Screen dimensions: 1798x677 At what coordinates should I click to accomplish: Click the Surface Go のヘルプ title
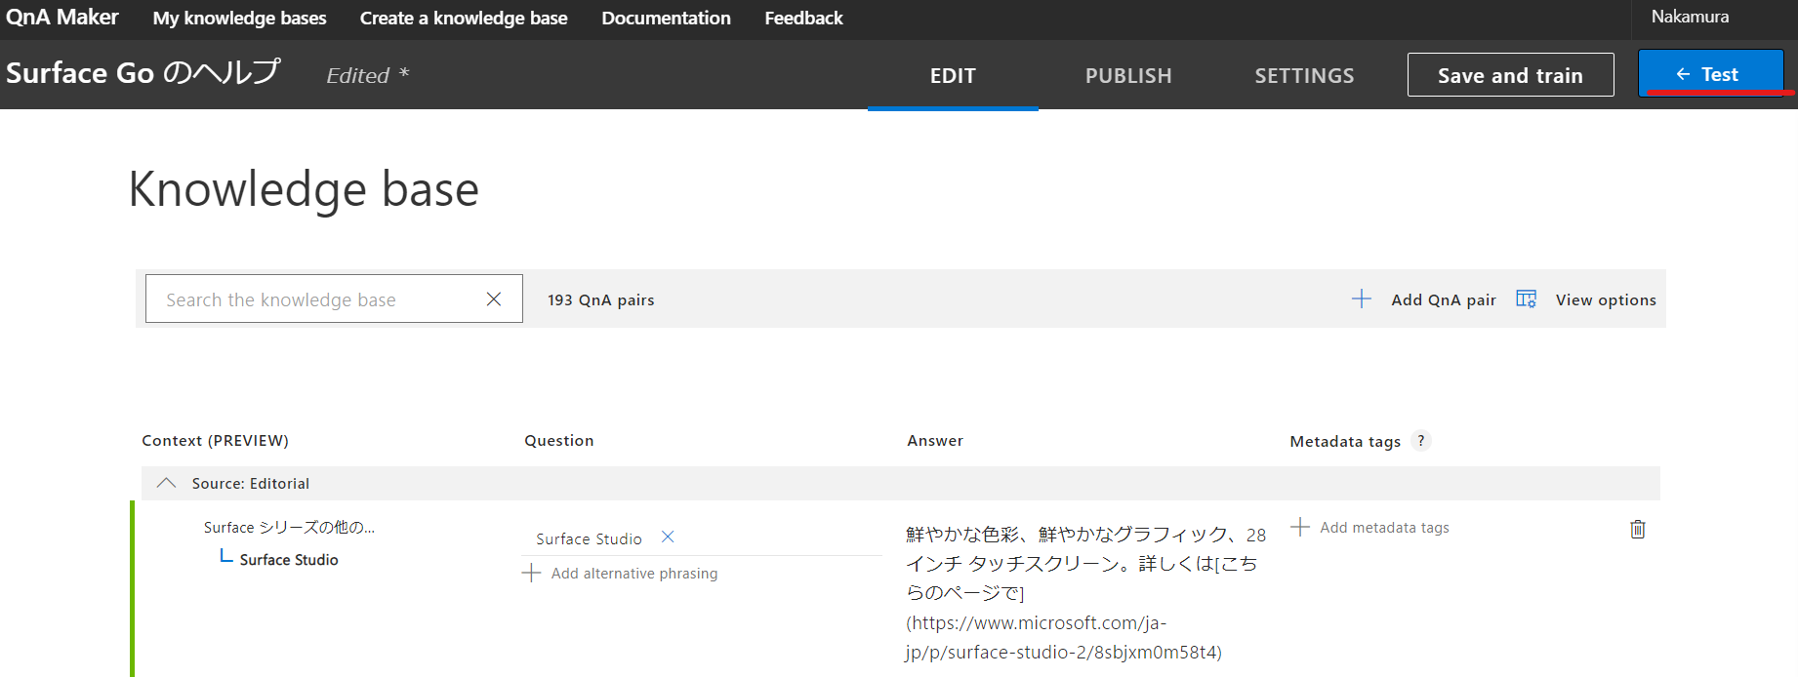(x=143, y=73)
